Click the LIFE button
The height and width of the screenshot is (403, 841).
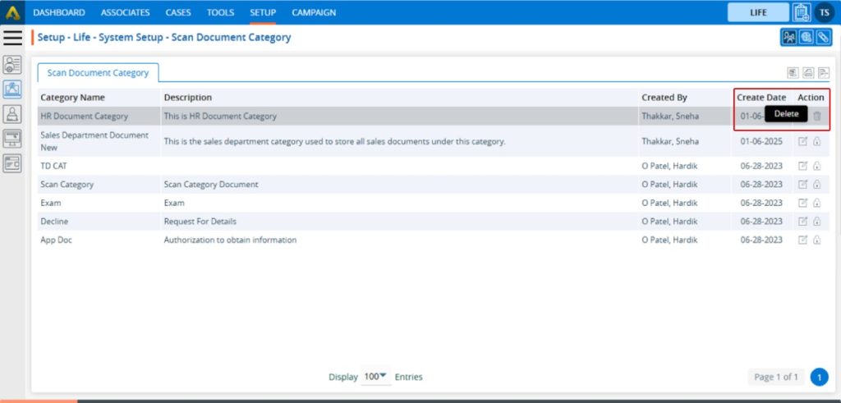[x=758, y=12]
